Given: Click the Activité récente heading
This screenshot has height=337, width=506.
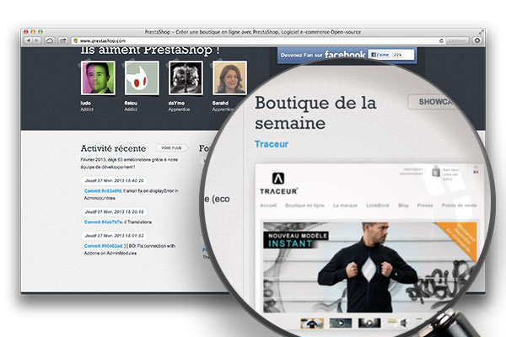Looking at the screenshot, I should point(113,148).
